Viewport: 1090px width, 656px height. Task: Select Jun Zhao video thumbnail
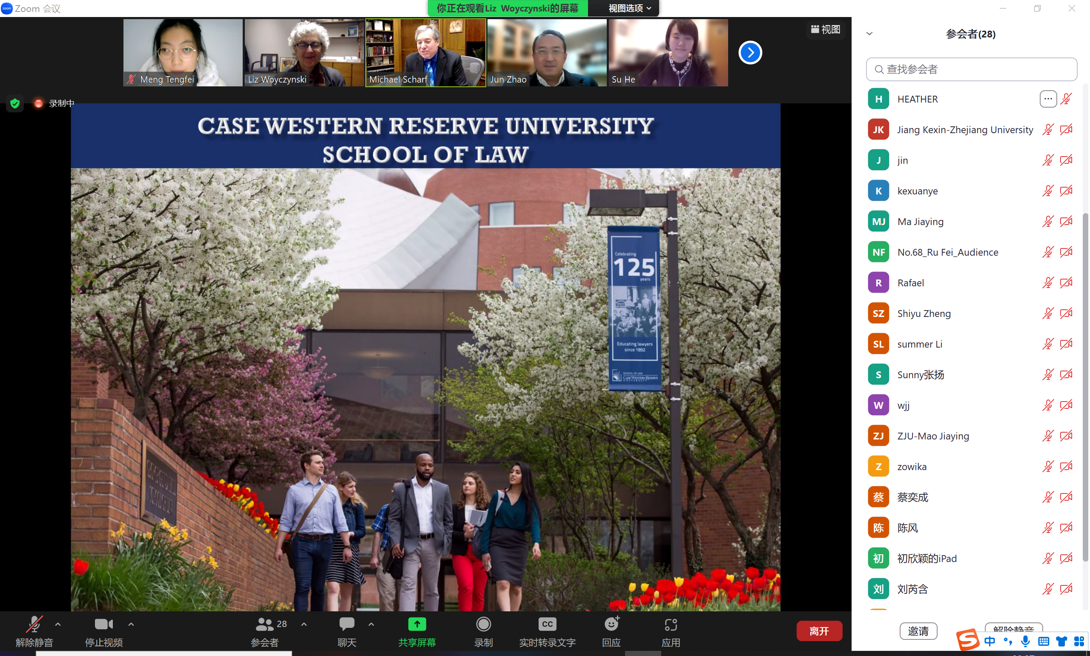(547, 53)
